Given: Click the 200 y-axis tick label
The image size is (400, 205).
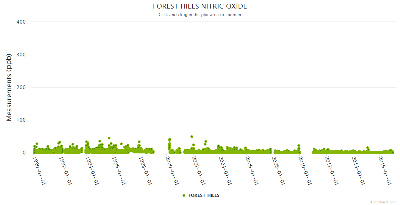Looking at the screenshot, I should 21,87.
